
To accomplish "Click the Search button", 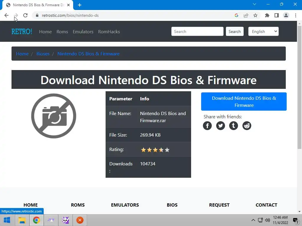I will [234, 31].
